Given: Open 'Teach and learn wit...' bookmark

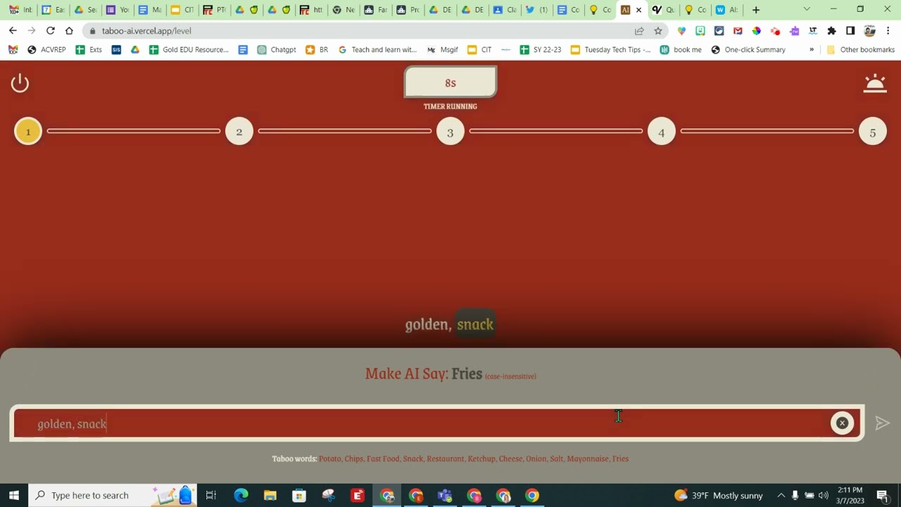Looking at the screenshot, I should click(377, 50).
